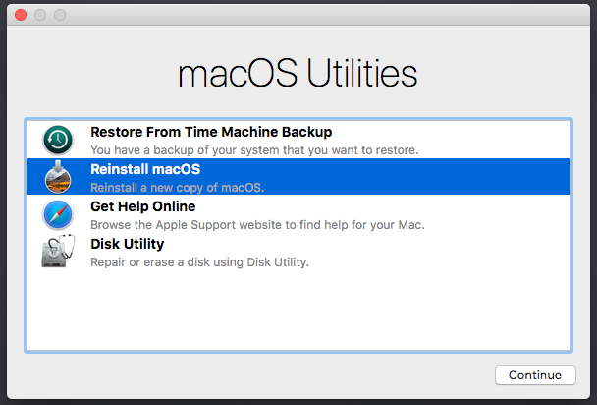Click the Time Machine clock icon
Image resolution: width=597 pixels, height=405 pixels.
(x=57, y=140)
